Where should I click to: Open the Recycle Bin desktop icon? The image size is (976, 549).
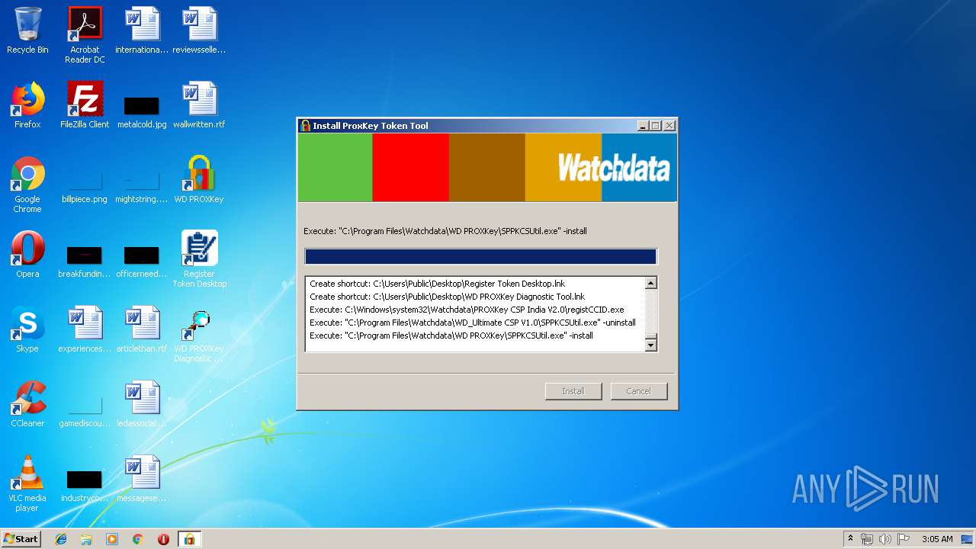click(x=27, y=30)
